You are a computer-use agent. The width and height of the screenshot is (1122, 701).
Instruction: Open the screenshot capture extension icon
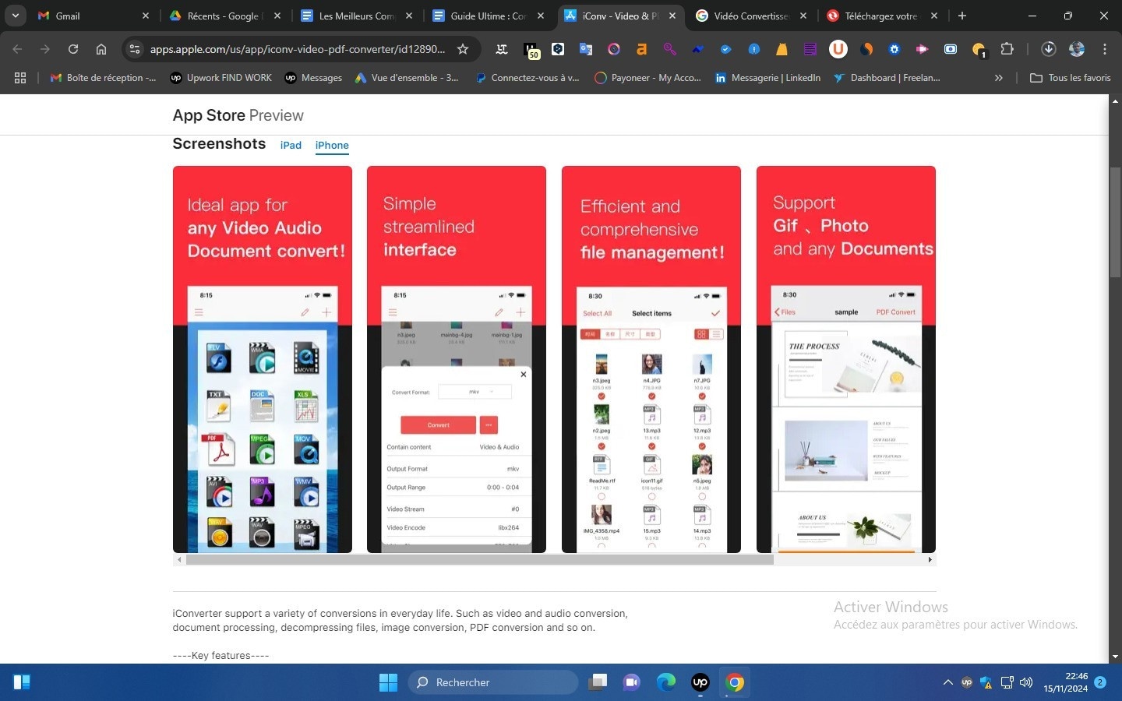click(x=951, y=49)
